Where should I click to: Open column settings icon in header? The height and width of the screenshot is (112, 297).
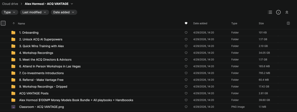click(x=288, y=23)
